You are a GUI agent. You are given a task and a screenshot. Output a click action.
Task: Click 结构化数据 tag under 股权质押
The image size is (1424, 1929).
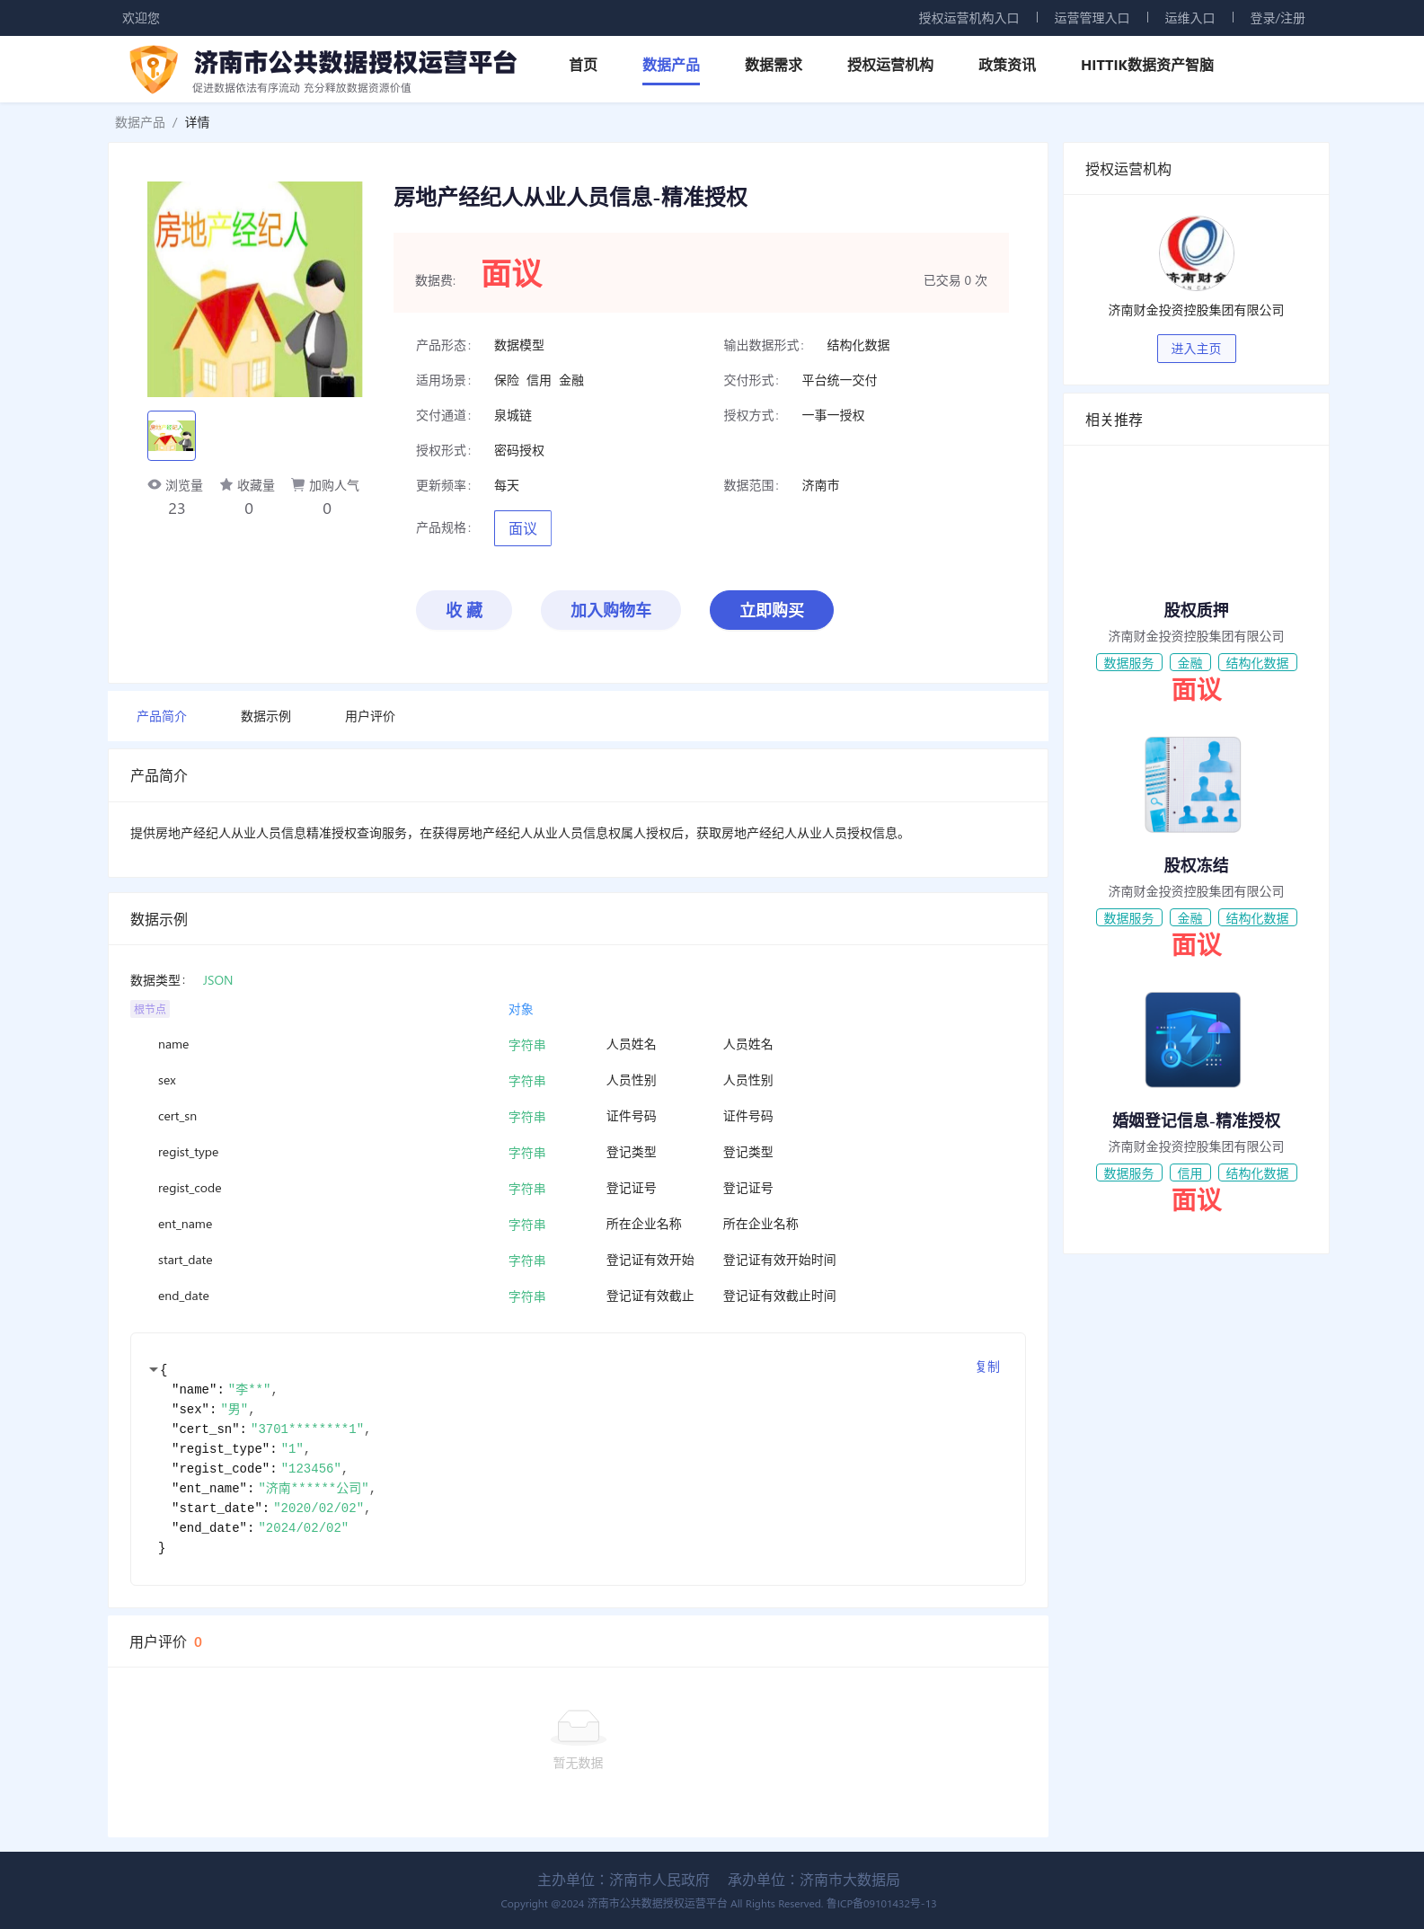[1258, 663]
